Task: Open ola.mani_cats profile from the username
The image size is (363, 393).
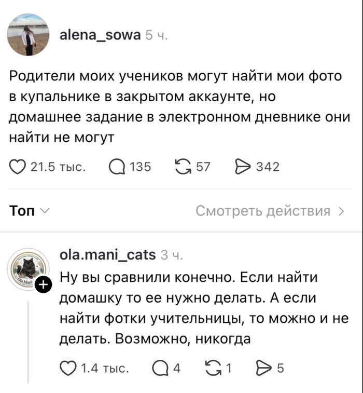Action: 108,255
